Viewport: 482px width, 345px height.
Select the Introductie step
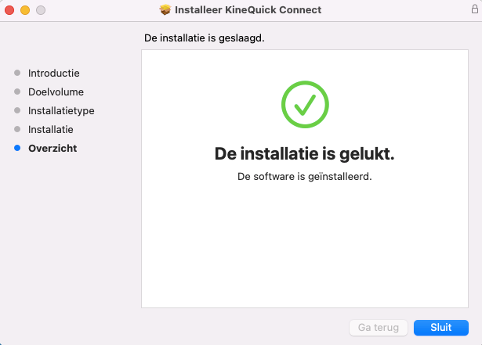click(x=54, y=73)
